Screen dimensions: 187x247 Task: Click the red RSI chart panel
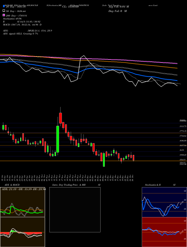(164, 232)
